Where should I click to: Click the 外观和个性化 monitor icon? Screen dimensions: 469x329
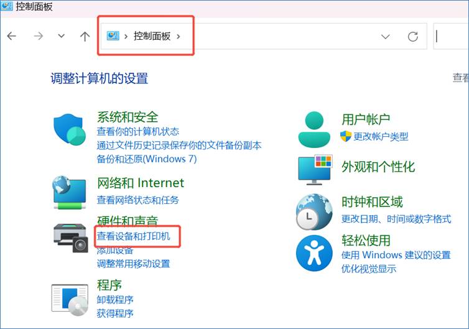coord(315,170)
